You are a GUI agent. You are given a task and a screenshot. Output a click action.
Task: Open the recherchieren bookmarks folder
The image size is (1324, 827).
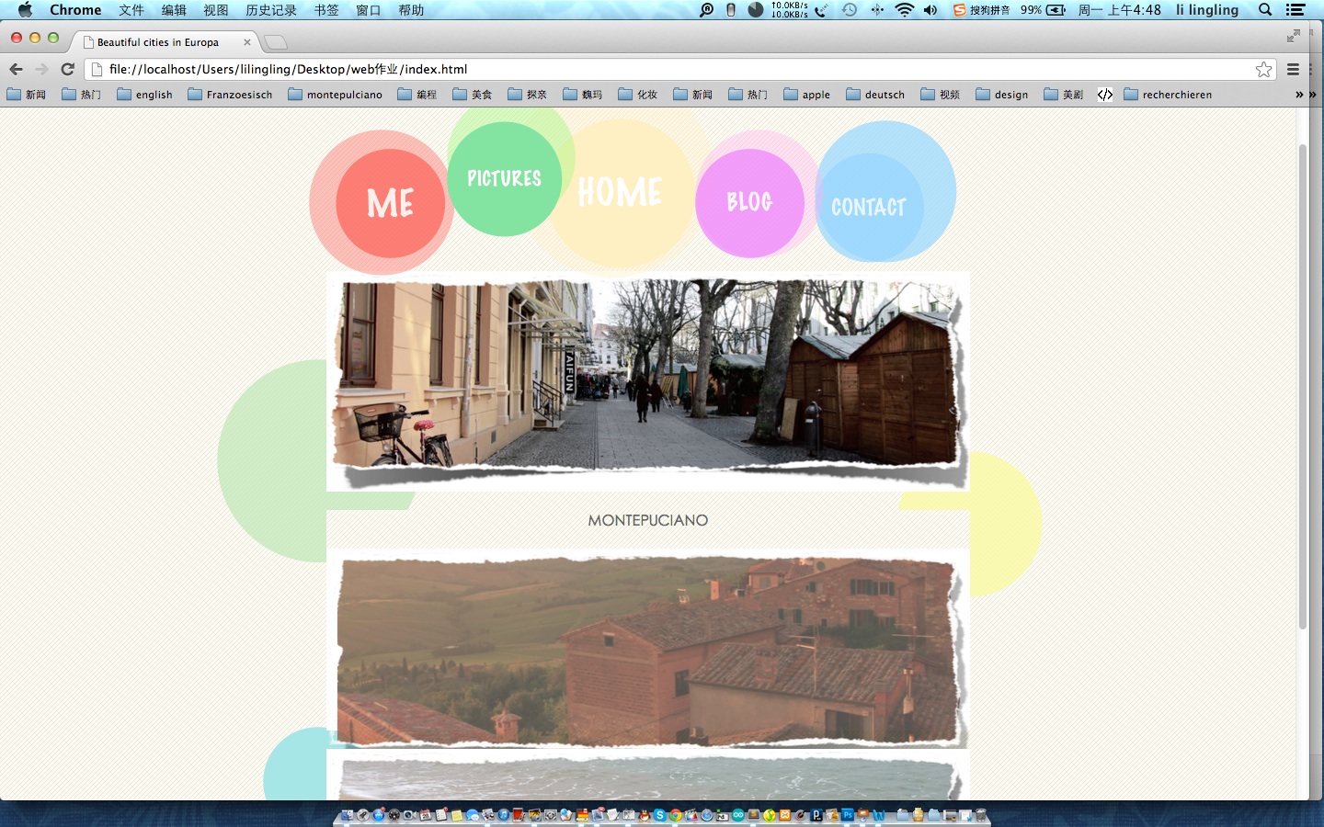pos(1168,95)
